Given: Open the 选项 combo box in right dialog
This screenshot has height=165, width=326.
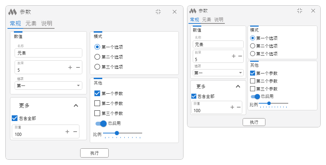Looking at the screenshot, I should coord(218,73).
